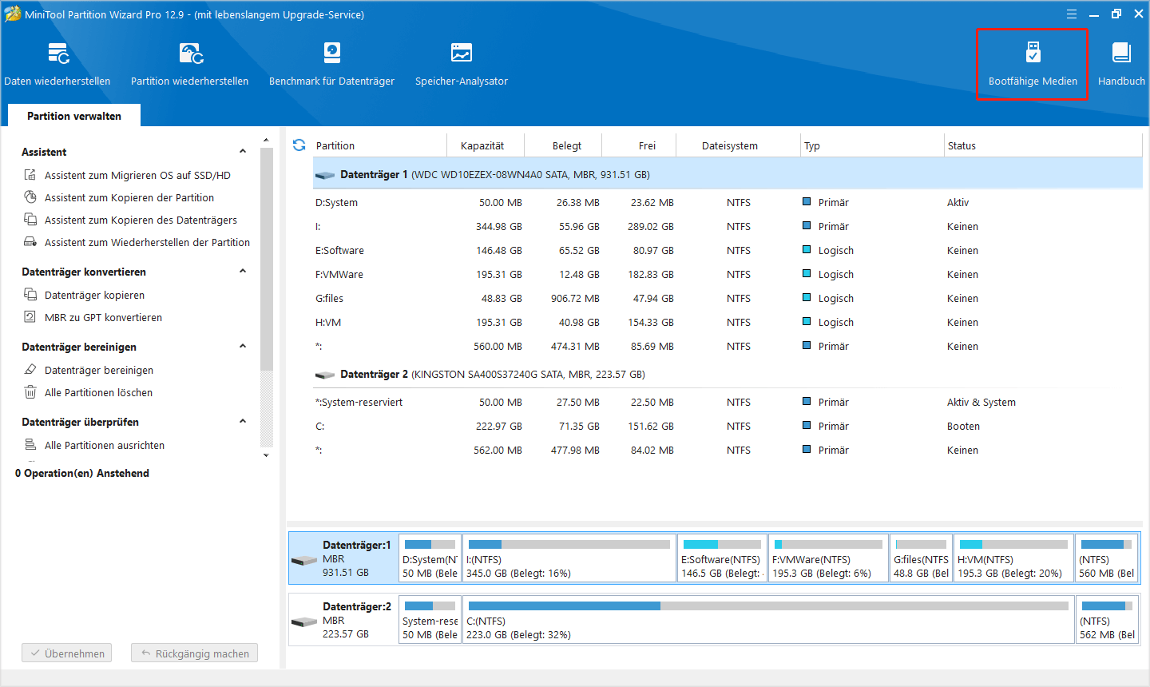
Task: Click Assistent zum Kopieren der Partition icon
Action: click(x=30, y=197)
